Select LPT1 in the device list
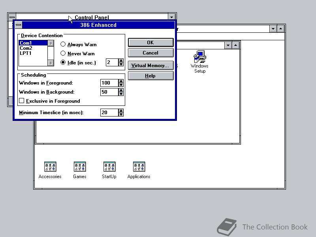The image size is (316, 237). point(33,53)
